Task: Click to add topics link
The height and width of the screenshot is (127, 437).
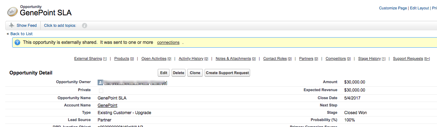Action: 60,25
